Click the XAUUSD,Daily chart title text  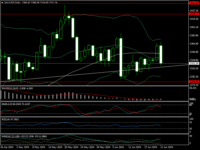[13, 2]
